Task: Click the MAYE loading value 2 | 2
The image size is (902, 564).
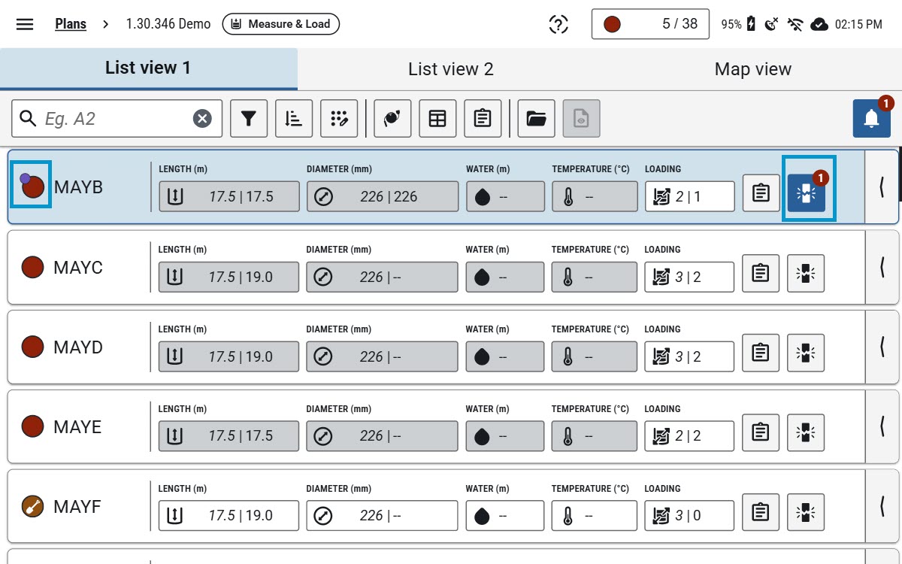Action: [x=689, y=436]
